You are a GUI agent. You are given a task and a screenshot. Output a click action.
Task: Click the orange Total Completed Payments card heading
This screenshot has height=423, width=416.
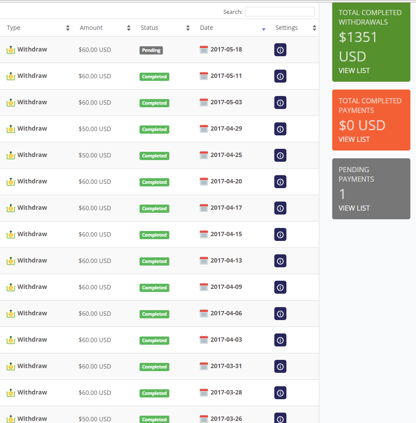[370, 106]
